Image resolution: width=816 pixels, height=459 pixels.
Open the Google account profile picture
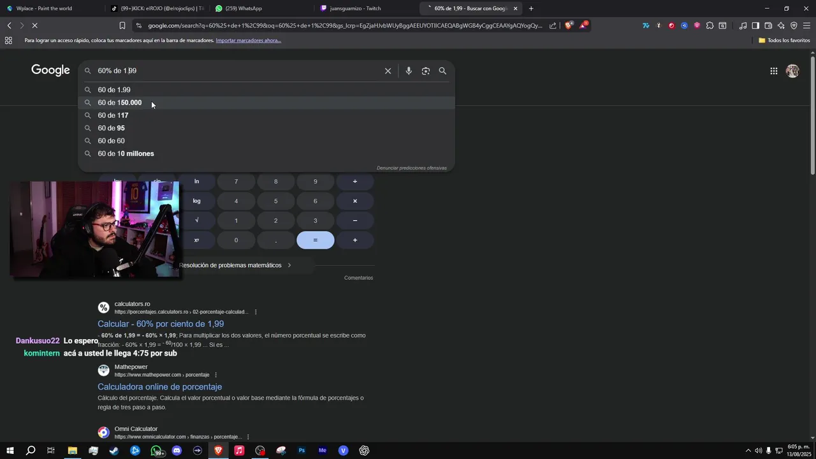792,71
